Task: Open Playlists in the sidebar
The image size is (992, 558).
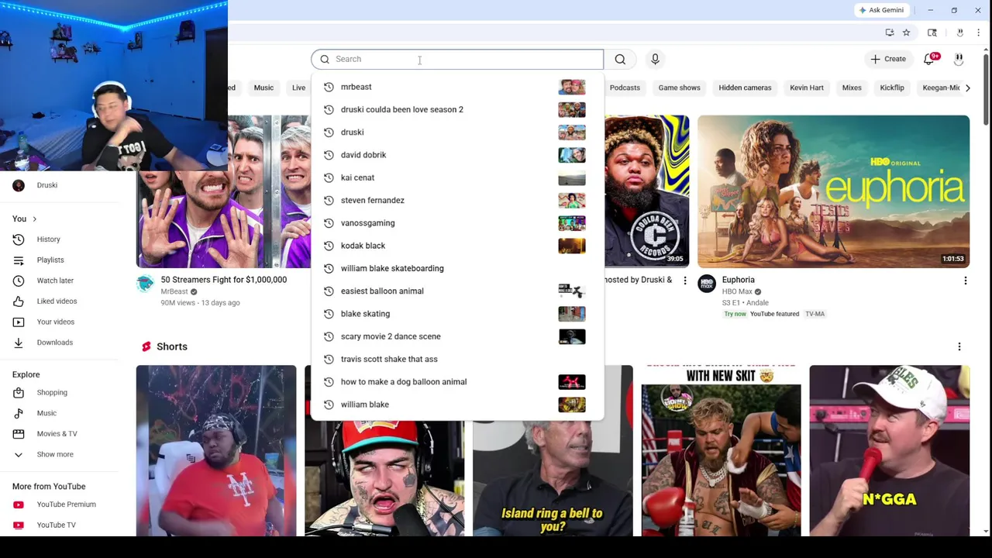Action: coord(59,260)
